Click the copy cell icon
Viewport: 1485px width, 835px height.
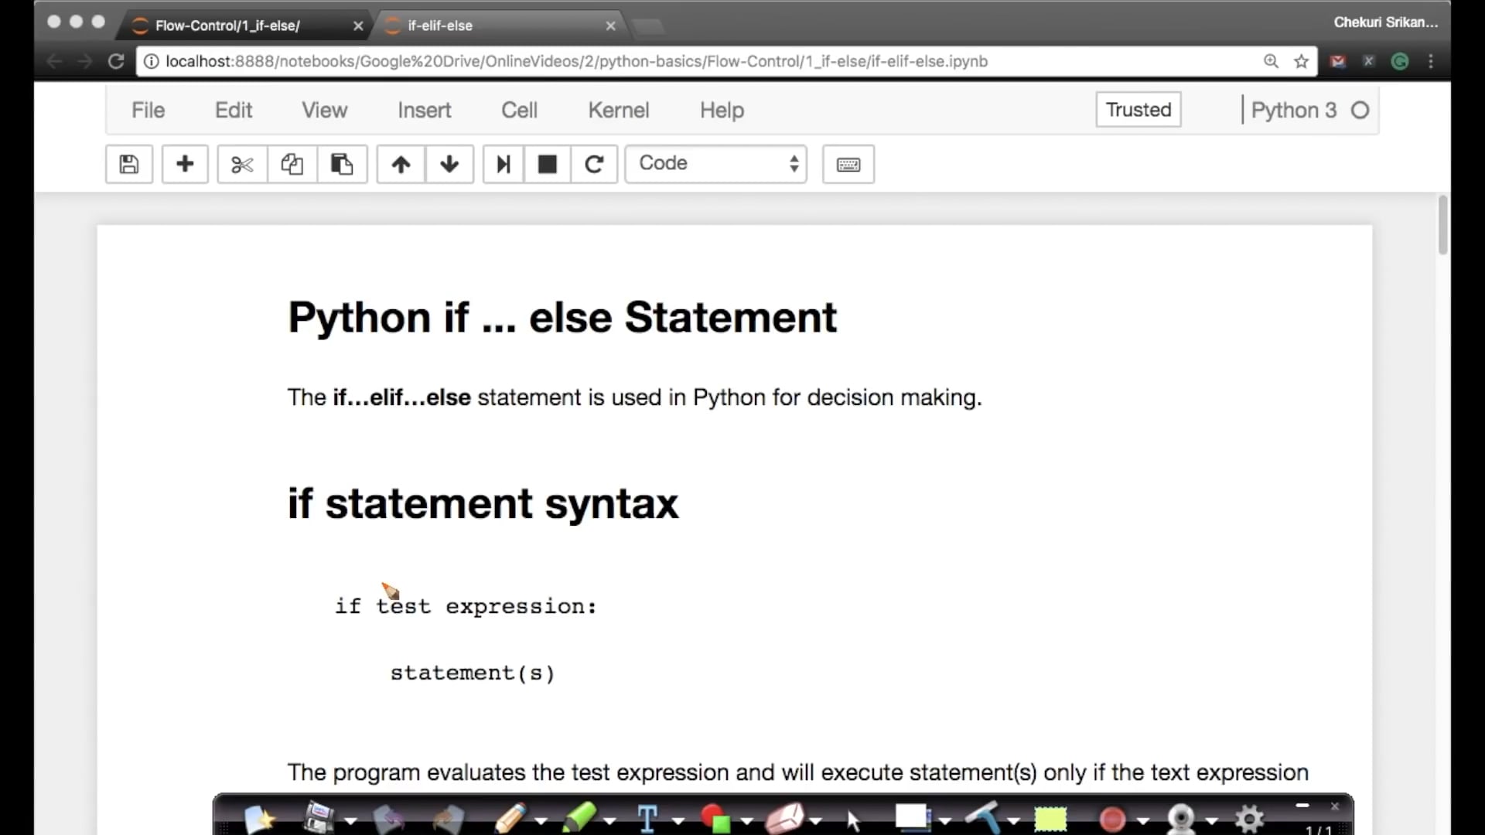pos(291,164)
